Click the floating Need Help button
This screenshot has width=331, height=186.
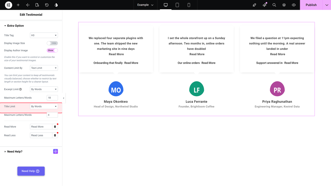coord(31,171)
